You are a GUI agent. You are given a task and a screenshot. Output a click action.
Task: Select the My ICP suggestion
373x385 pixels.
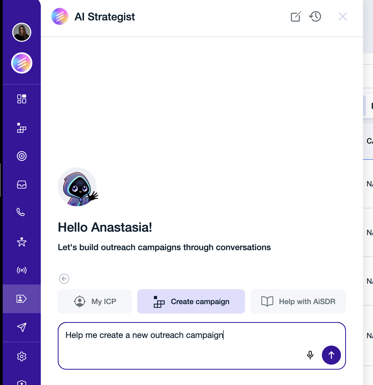point(95,301)
